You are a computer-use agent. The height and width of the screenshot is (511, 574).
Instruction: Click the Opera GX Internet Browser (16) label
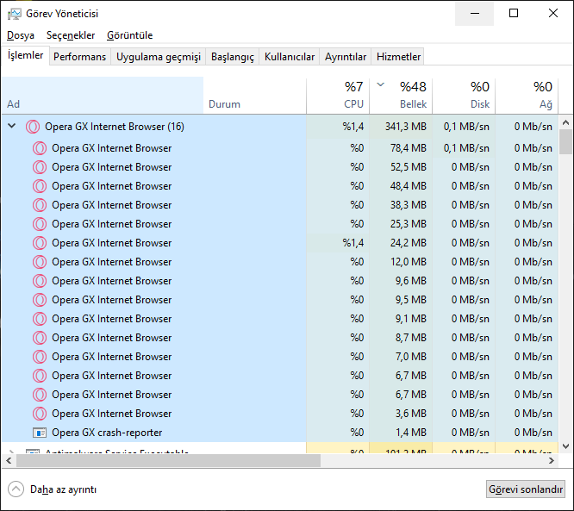coord(115,127)
